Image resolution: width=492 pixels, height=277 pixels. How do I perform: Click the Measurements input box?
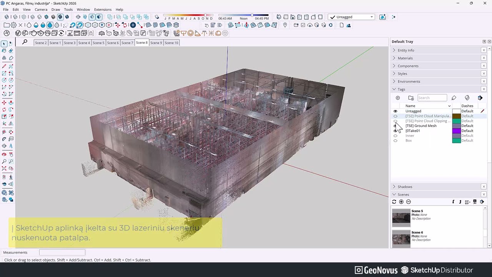click(x=62, y=252)
